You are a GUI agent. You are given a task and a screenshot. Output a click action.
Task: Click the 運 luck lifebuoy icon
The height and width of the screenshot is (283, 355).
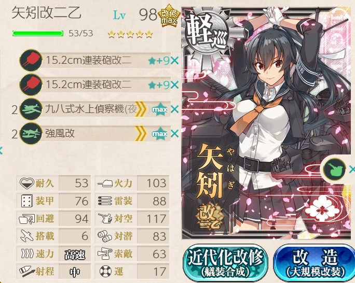click(105, 271)
